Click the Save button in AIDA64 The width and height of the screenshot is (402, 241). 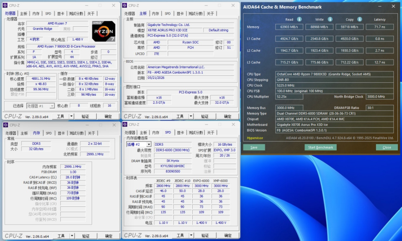pos(254,147)
